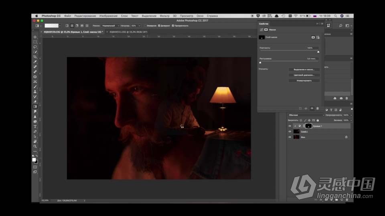385x216 pixels.
Task: Hide the Кривые 1 layer
Action: tap(290, 126)
